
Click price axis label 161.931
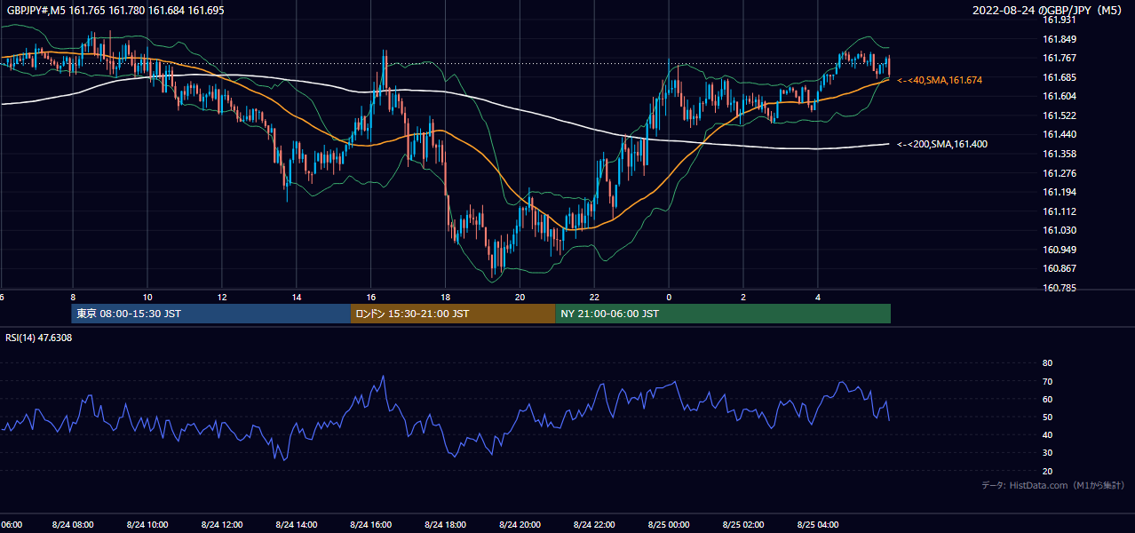[x=1059, y=20]
